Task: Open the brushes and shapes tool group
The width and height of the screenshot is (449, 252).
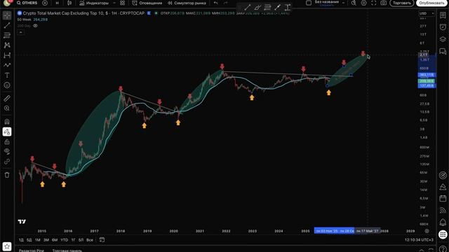Action: click(x=7, y=65)
